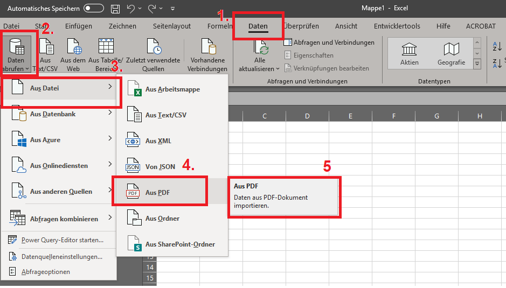Image resolution: width=506 pixels, height=288 pixels.
Task: Choose Aus Text/CSV in submenu
Action: (172, 115)
